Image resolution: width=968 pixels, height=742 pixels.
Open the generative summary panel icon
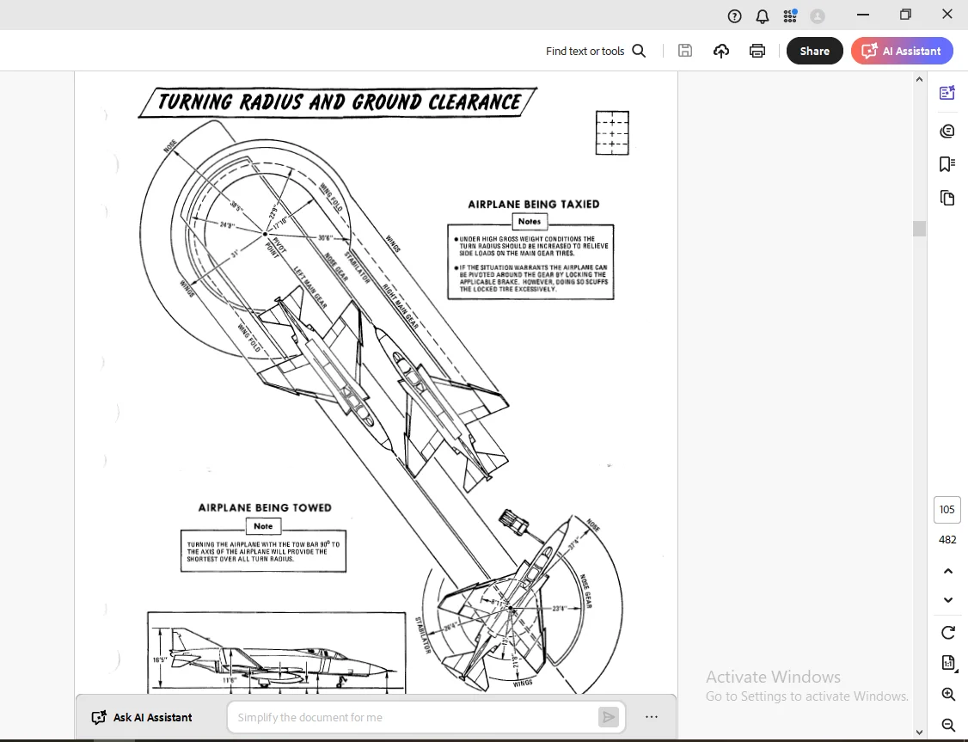coord(947,93)
